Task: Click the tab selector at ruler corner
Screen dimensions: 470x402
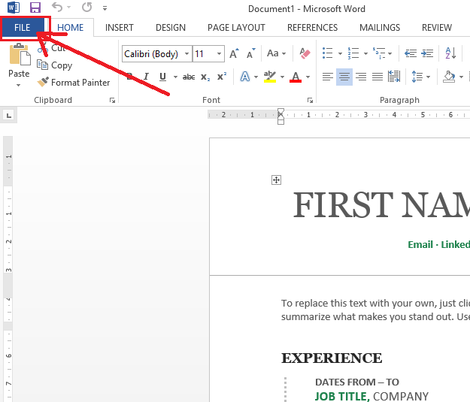Action: [x=9, y=115]
